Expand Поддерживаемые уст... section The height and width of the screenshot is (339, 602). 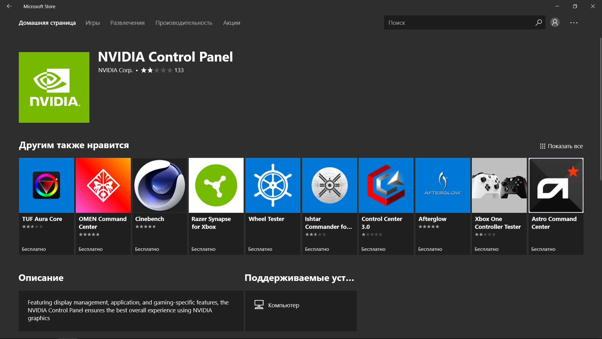pyautogui.click(x=299, y=277)
